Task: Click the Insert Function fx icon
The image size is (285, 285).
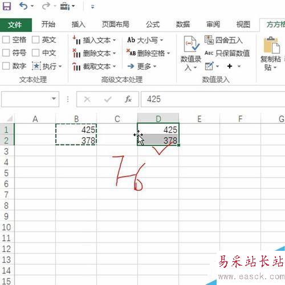Action: click(128, 99)
